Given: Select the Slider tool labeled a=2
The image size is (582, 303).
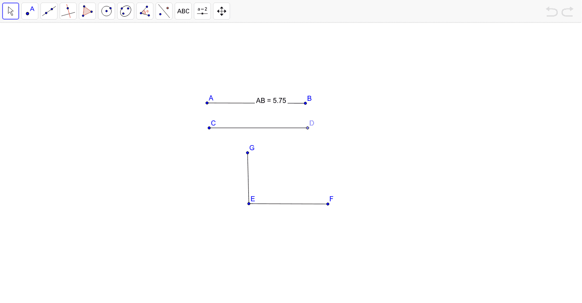Looking at the screenshot, I should (x=202, y=11).
